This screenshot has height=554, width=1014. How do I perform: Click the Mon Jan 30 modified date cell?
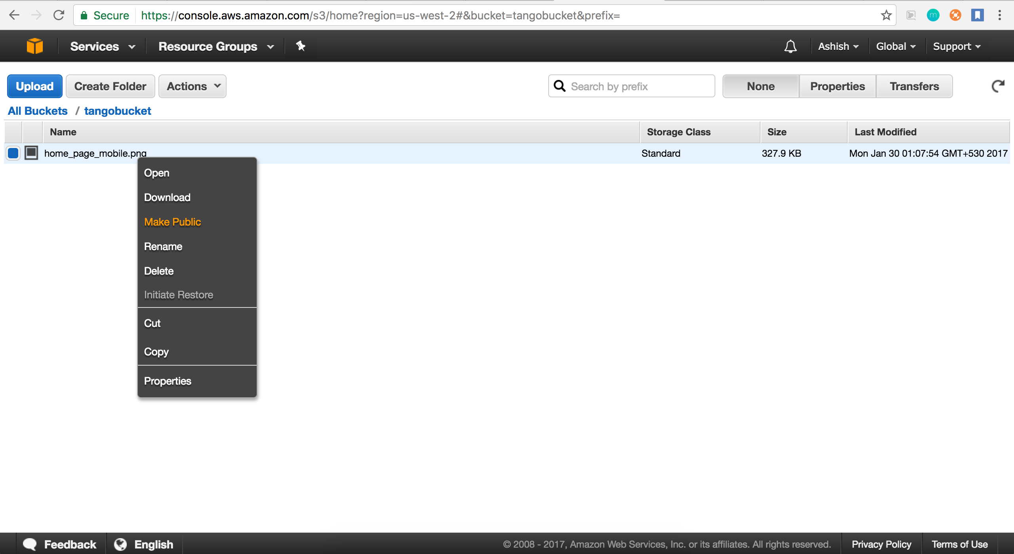(x=928, y=153)
